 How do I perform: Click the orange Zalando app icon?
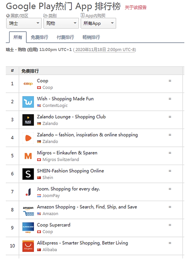click(x=28, y=138)
